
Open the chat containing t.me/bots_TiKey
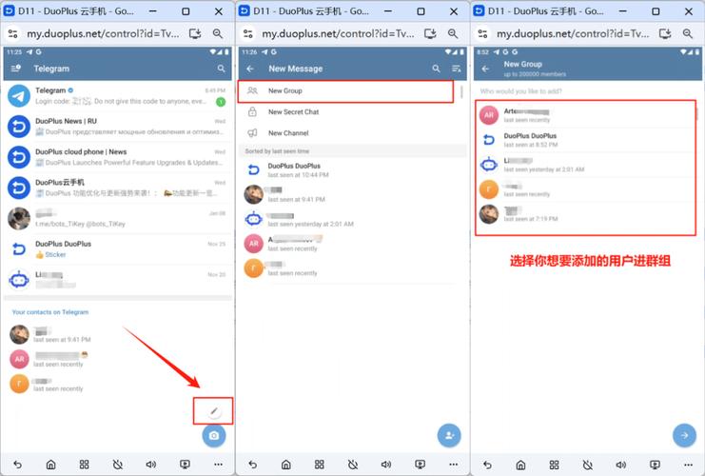(x=118, y=218)
